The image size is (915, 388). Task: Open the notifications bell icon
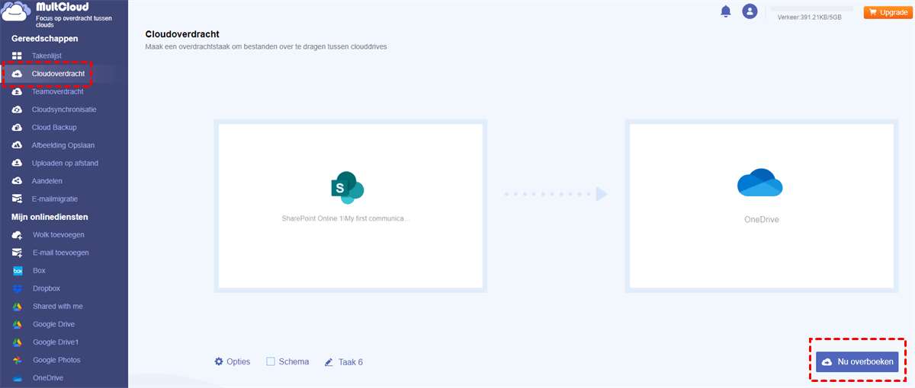726,11
